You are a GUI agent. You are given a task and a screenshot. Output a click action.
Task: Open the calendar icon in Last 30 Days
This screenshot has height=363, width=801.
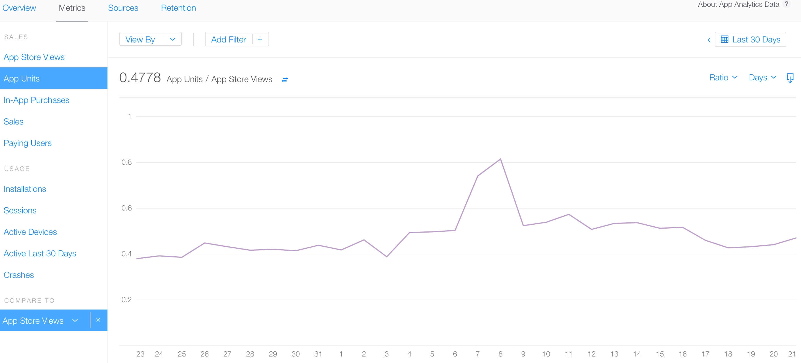point(725,39)
